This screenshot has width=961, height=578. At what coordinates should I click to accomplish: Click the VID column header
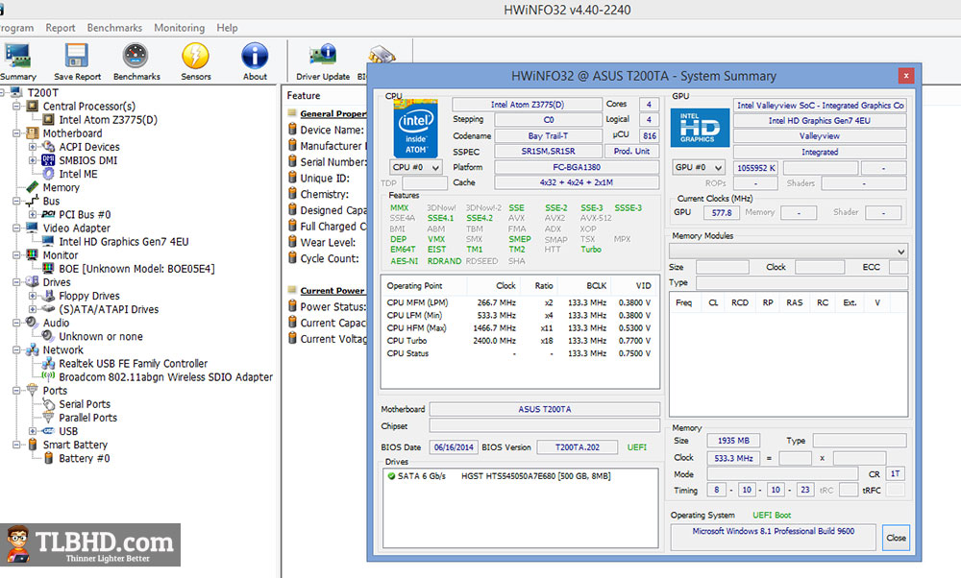[x=644, y=285]
